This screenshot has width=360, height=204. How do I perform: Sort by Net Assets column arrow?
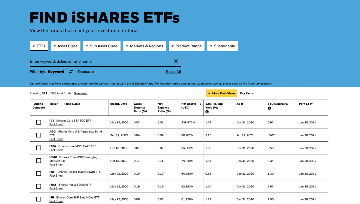[x=201, y=104]
